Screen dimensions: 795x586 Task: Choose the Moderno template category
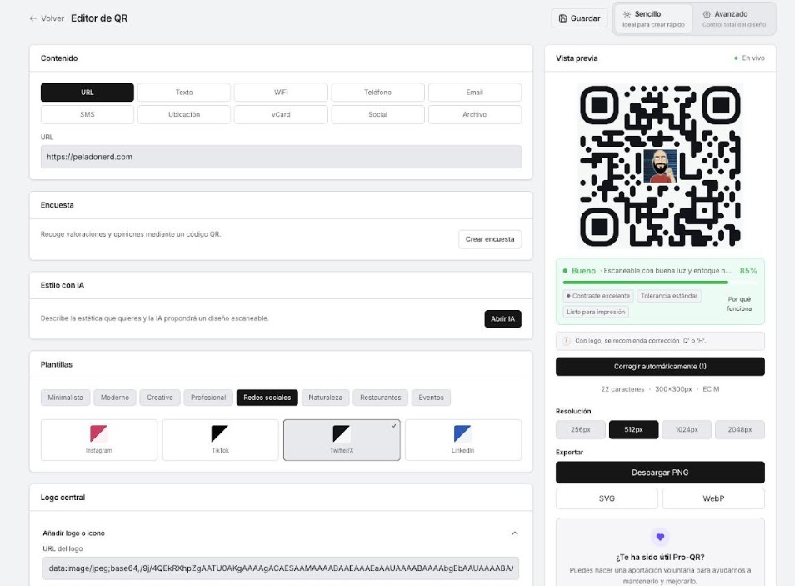click(115, 398)
